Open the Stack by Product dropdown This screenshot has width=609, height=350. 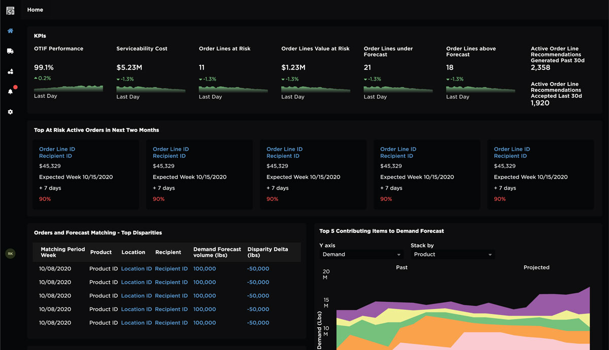pos(452,254)
